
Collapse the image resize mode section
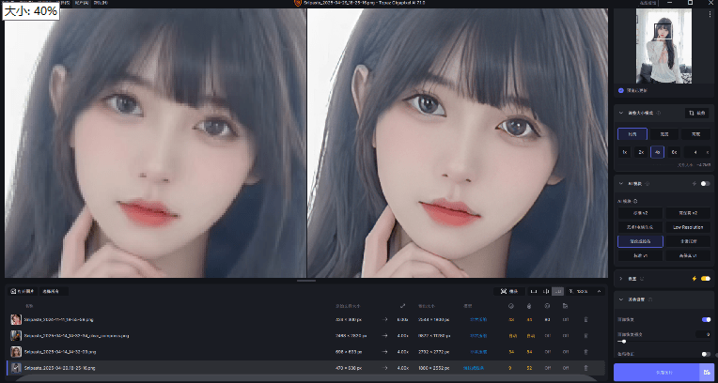point(620,113)
